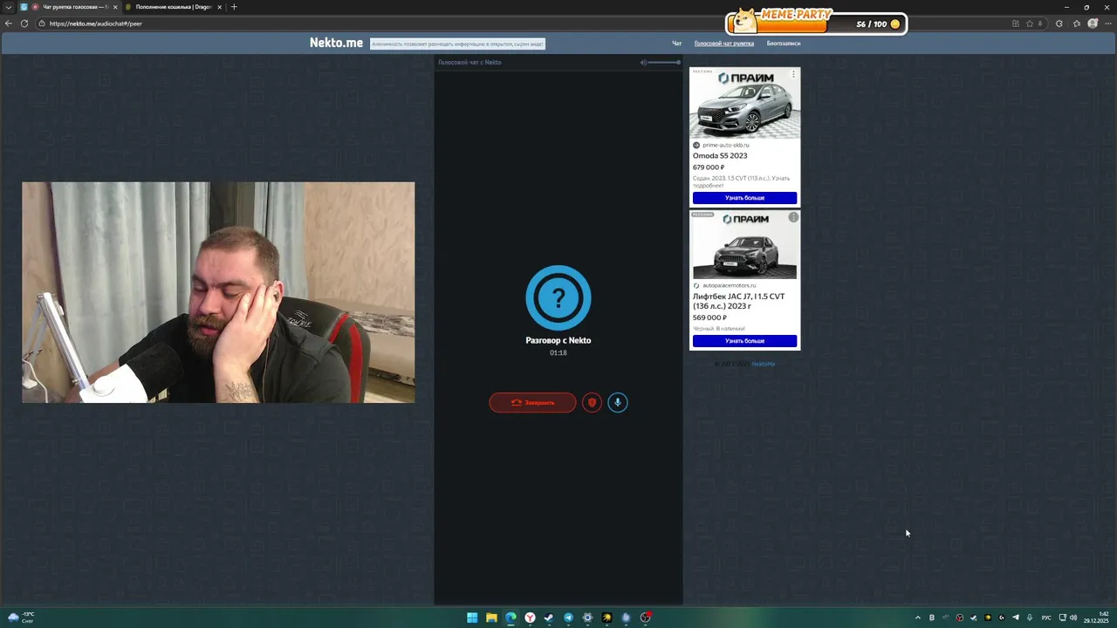Click the NektoMe footer link

tap(763, 364)
